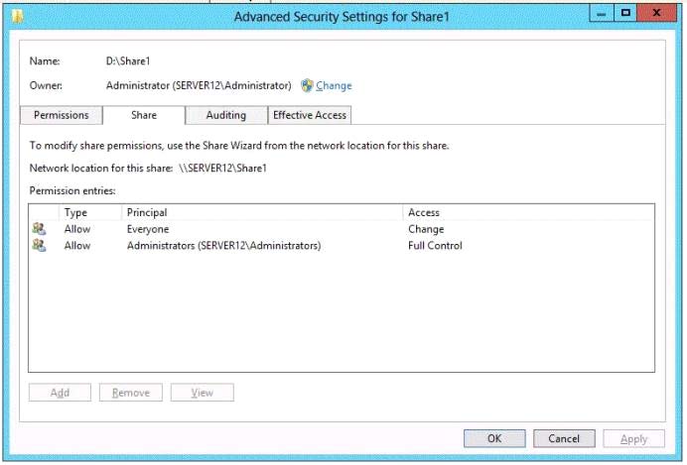687x465 pixels.
Task: Select the Everyone permission entry
Action: tap(148, 229)
